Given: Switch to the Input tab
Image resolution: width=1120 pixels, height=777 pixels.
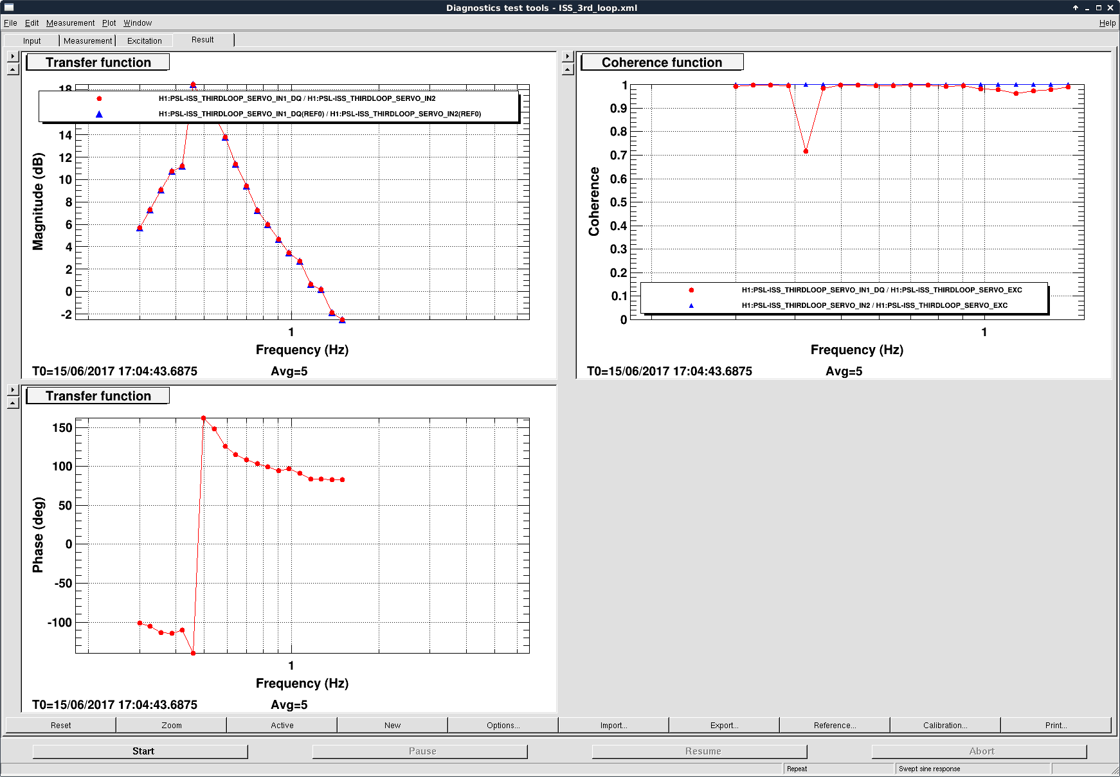Looking at the screenshot, I should (x=32, y=40).
